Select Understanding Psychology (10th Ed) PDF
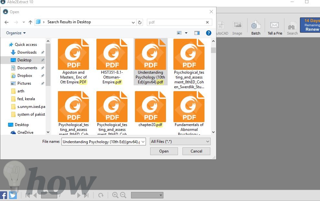This screenshot has width=320, height=201. (x=150, y=62)
